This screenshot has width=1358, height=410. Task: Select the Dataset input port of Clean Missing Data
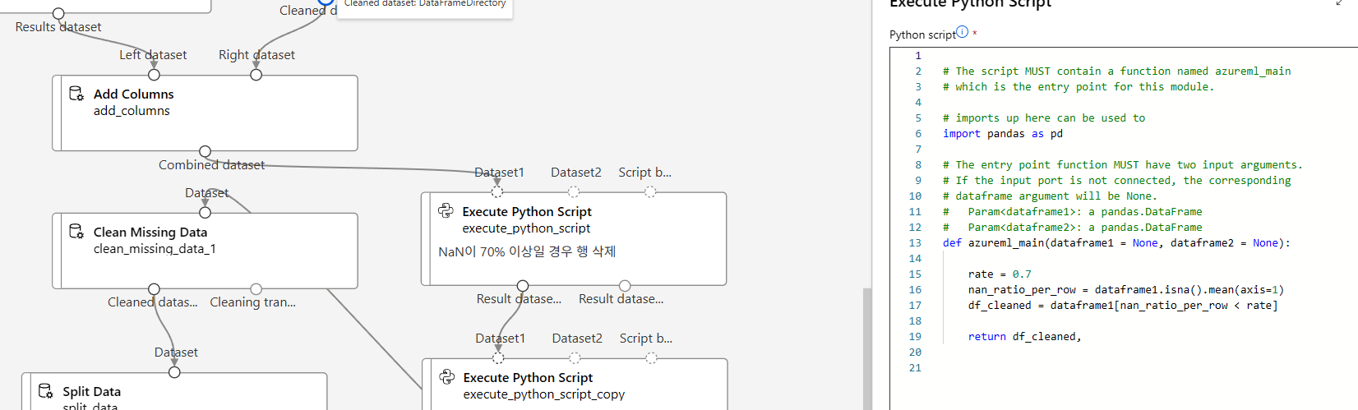tap(205, 213)
